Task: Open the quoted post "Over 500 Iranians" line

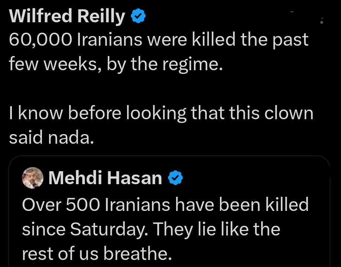Action: 165,204
